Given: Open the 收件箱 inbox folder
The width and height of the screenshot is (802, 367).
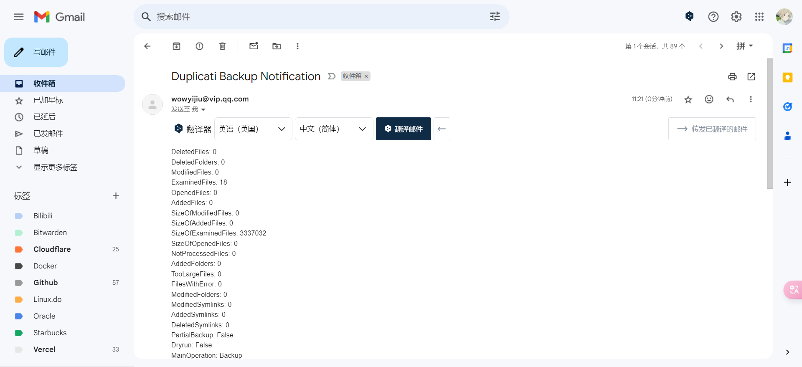Looking at the screenshot, I should [x=63, y=84].
